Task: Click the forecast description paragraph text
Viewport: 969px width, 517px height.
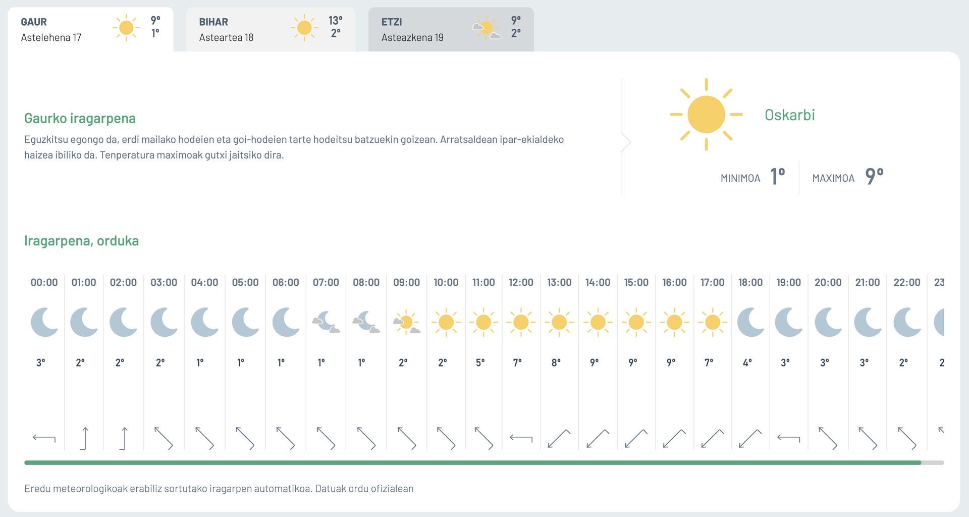Action: pyautogui.click(x=294, y=147)
